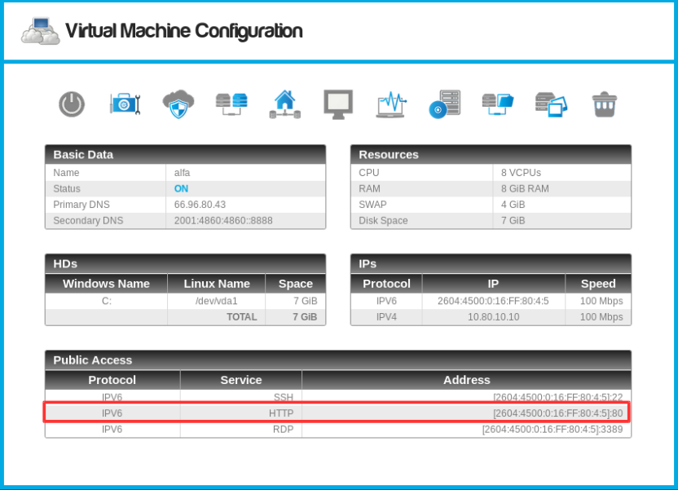This screenshot has height=490, width=678.
Task: Click the Space column header in HDs
Action: pos(296,284)
